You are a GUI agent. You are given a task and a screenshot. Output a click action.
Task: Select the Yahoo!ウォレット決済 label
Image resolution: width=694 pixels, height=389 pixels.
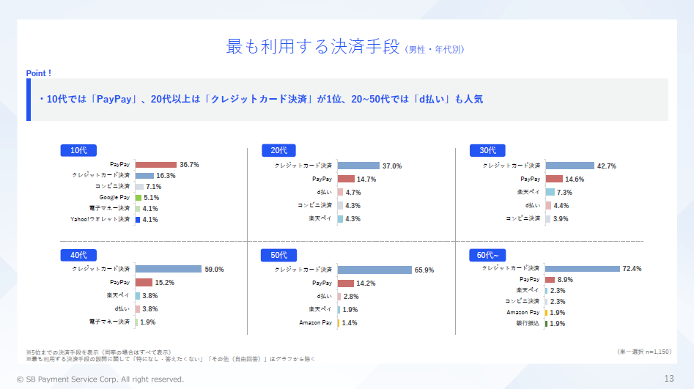point(100,219)
